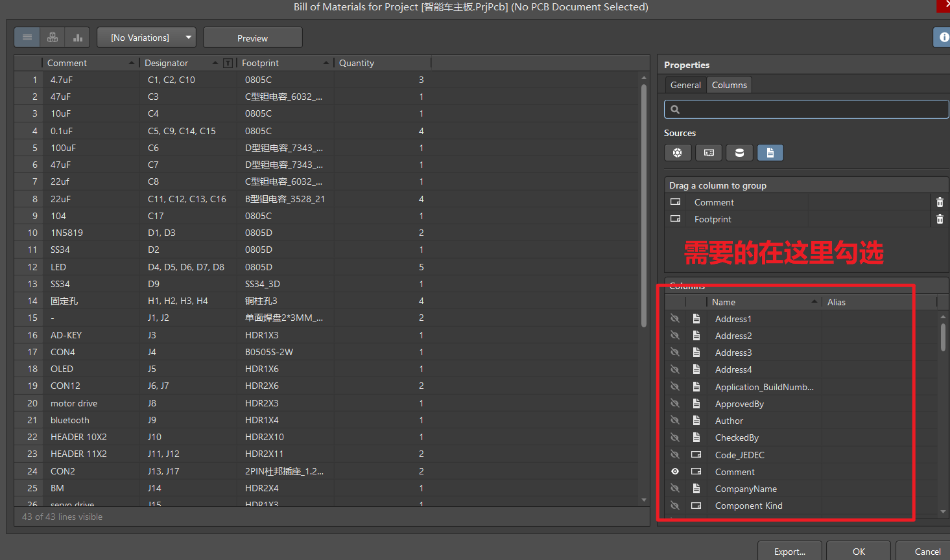The width and height of the screenshot is (950, 560).
Task: Click document icon beside ApprovedBy
Action: coord(696,404)
